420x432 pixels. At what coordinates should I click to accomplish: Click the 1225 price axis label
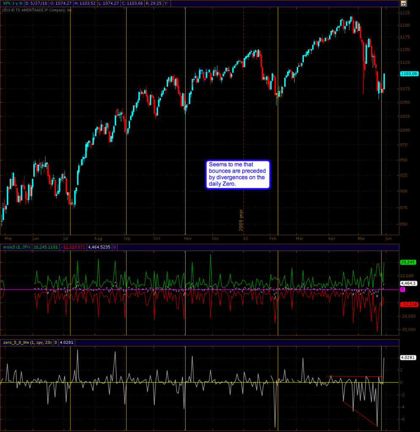coord(405,13)
